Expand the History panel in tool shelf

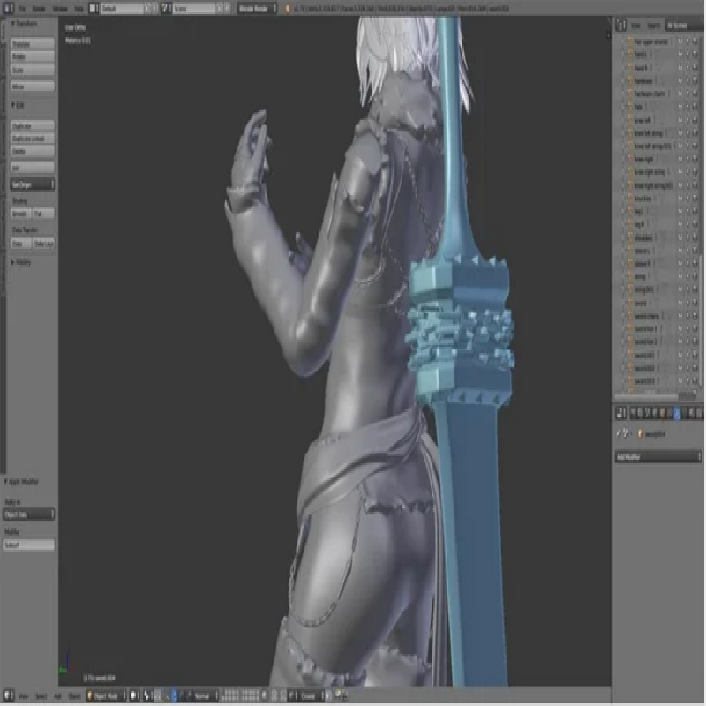tap(20, 262)
